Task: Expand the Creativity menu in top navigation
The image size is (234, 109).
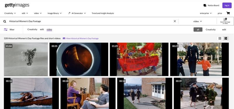Action: coord(10,13)
